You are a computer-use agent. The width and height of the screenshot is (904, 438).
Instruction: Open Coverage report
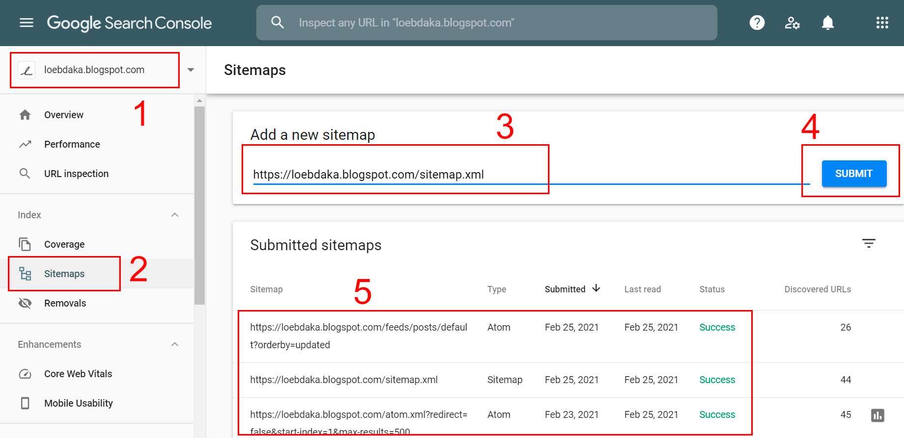[x=64, y=244]
